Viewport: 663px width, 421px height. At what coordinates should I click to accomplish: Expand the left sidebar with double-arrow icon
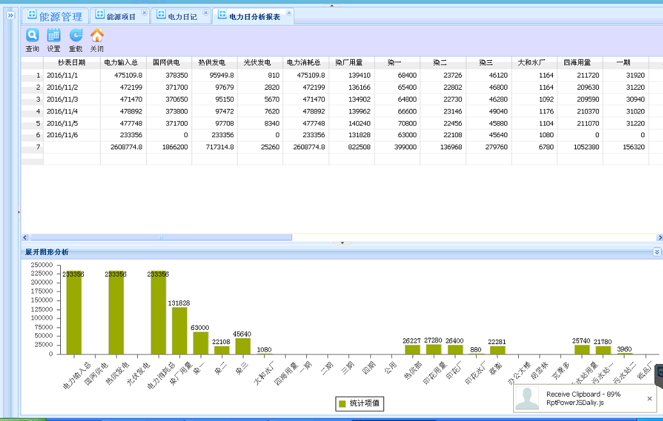tap(10, 15)
